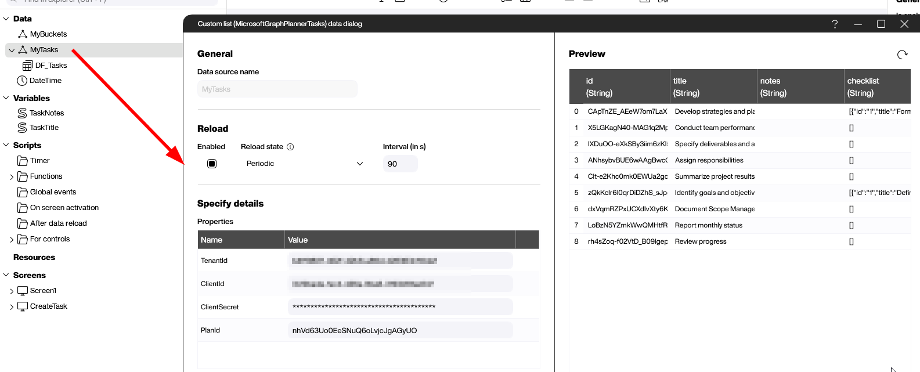Select preview cell 'Assign responsibilities'
Screen dimensions: 920x372
coord(709,160)
